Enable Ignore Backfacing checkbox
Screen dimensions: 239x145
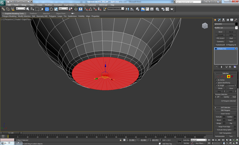pyautogui.click(x=216, y=83)
